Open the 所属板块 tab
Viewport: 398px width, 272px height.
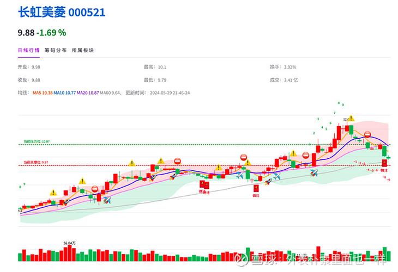point(83,50)
